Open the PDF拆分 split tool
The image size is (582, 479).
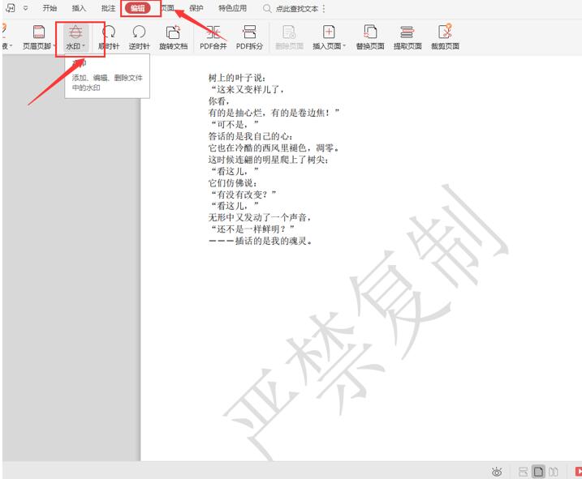(x=249, y=37)
